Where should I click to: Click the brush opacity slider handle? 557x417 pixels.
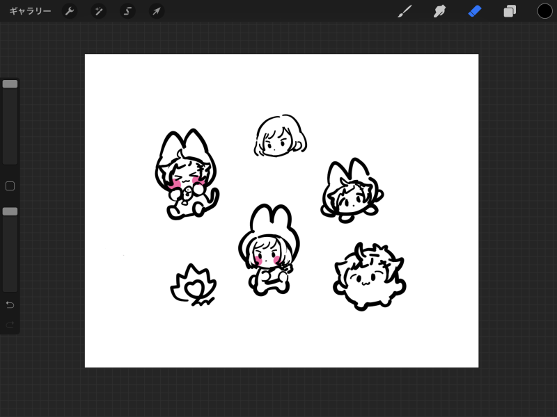(x=10, y=212)
